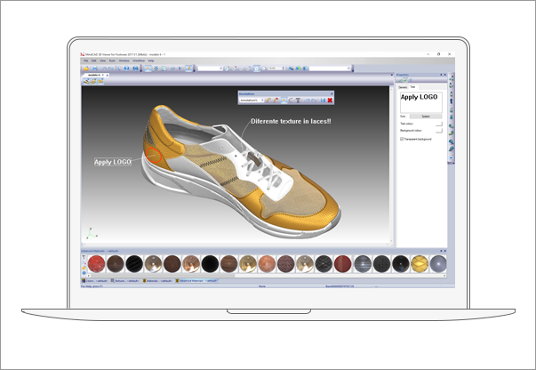
Task: Click the Apply LOGO text box in Properties
Action: (421, 102)
